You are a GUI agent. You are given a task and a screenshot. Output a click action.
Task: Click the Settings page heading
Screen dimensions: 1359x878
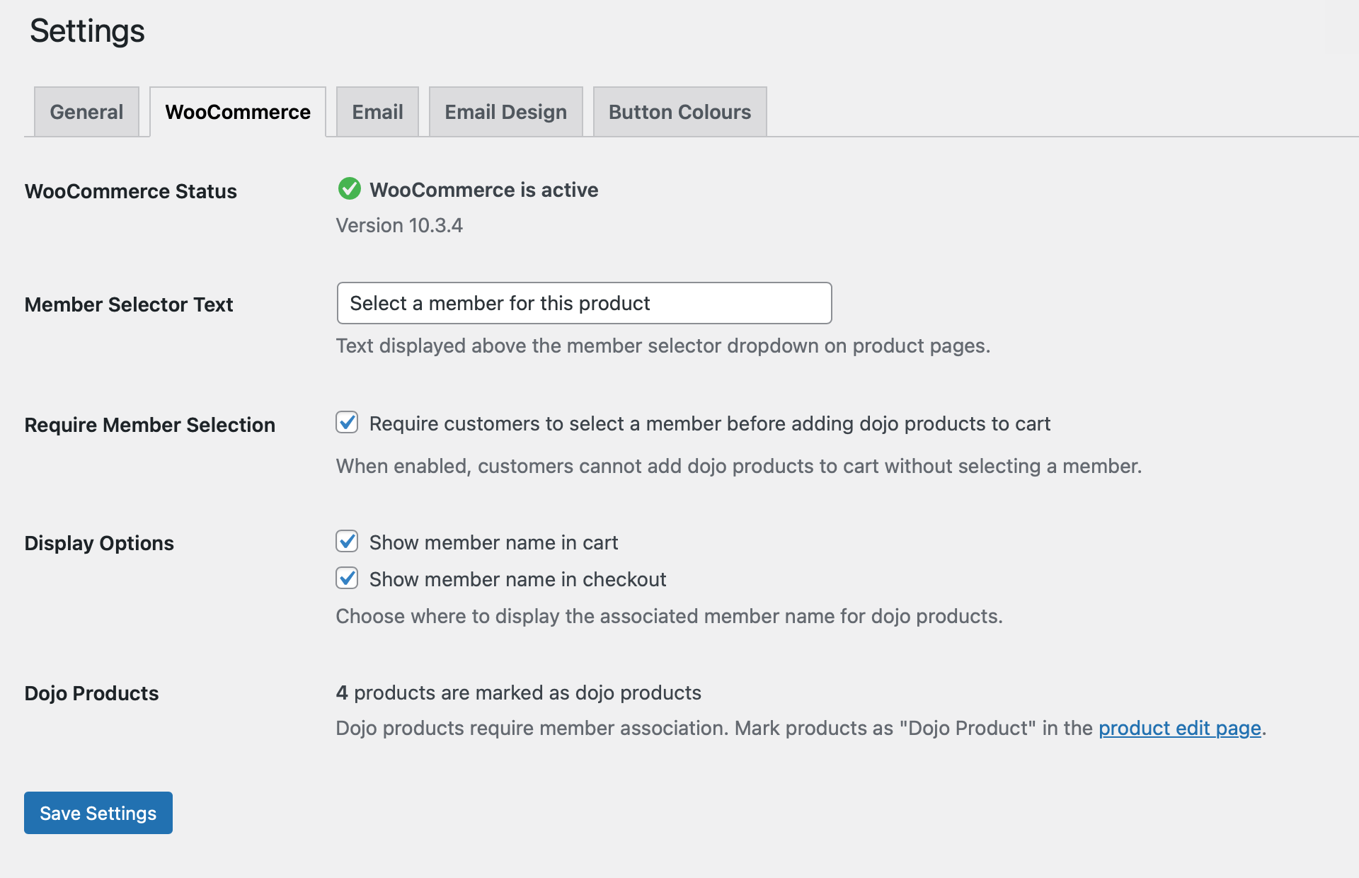pyautogui.click(x=86, y=30)
